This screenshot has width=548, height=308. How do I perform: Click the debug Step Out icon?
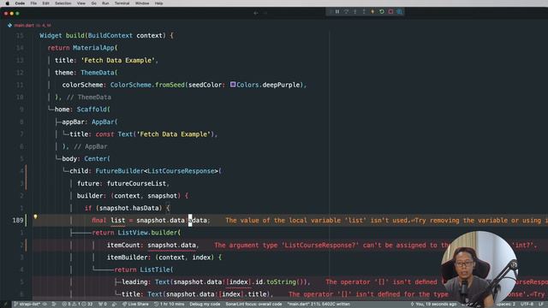pyautogui.click(x=364, y=11)
